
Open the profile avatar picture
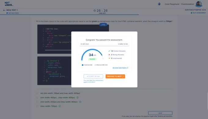[x=199, y=4]
